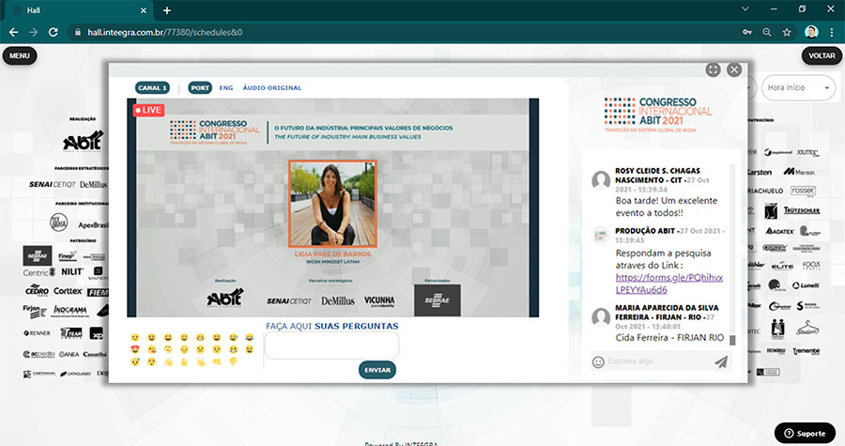The width and height of the screenshot is (845, 446).
Task: Go forward in the browser
Action: (34, 32)
